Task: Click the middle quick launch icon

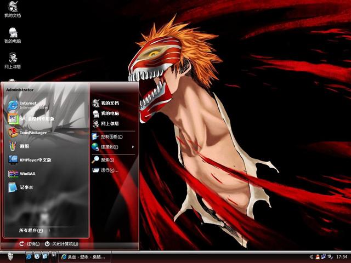Action: pos(37,256)
